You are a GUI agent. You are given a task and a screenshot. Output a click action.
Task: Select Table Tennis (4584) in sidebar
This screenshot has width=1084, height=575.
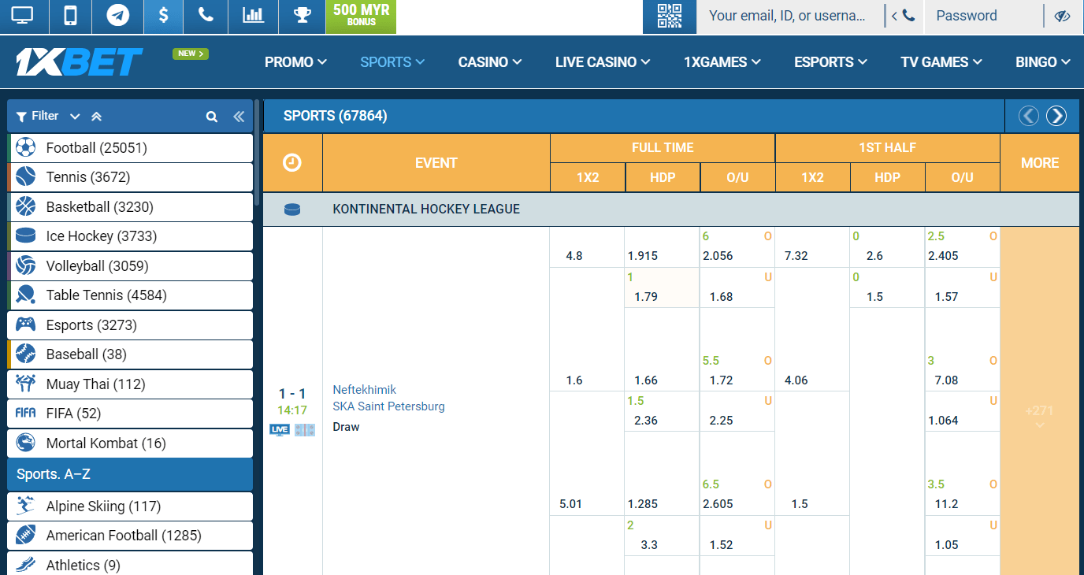[130, 295]
